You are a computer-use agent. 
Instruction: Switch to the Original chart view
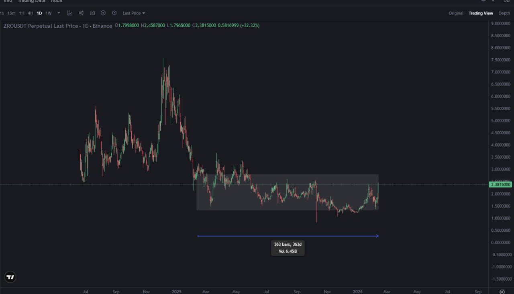tap(456, 13)
